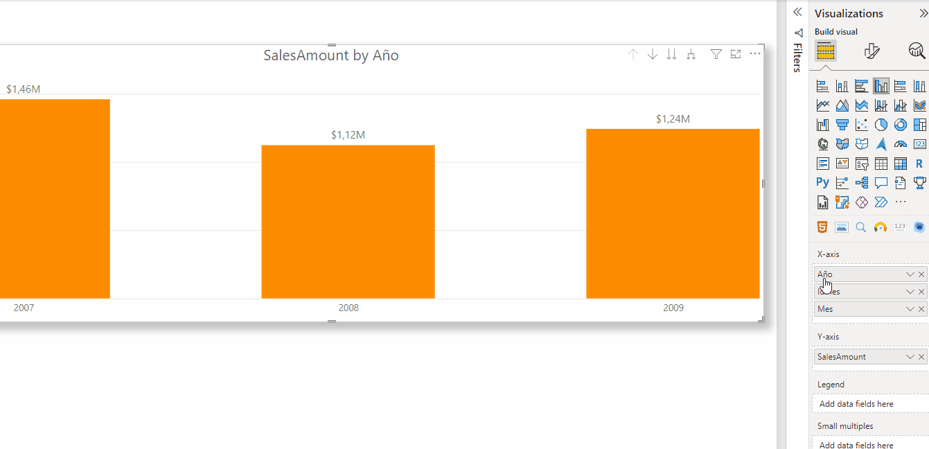Open focus mode for the chart
This screenshot has height=449, width=929.
pos(736,54)
